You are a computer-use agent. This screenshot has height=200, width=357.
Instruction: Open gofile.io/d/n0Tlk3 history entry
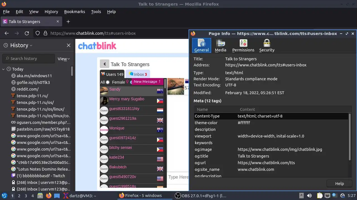[x=33, y=82]
